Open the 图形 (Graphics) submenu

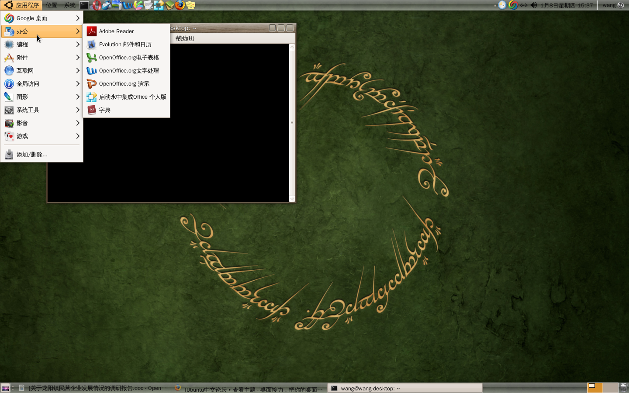[42, 97]
